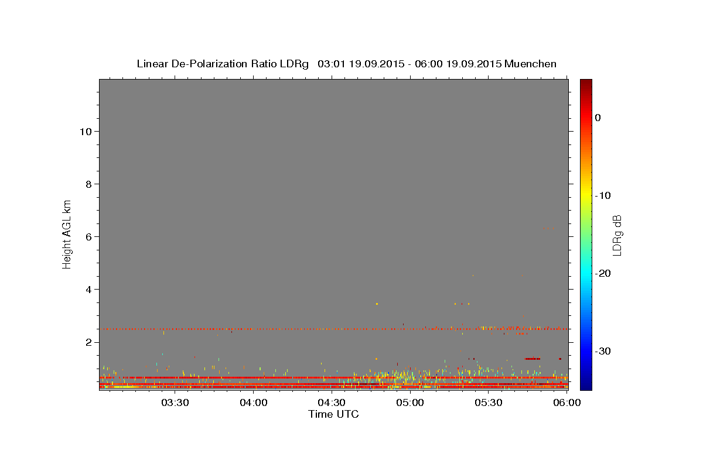Click the dark red top of colorbar
Image resolution: width=703 pixels, height=468 pixels.
(586, 83)
